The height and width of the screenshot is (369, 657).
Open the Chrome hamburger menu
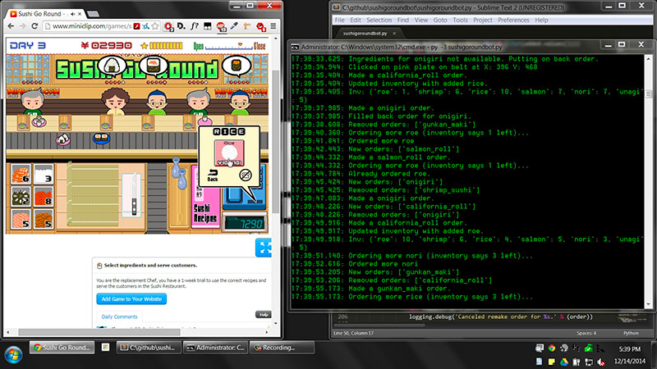273,27
